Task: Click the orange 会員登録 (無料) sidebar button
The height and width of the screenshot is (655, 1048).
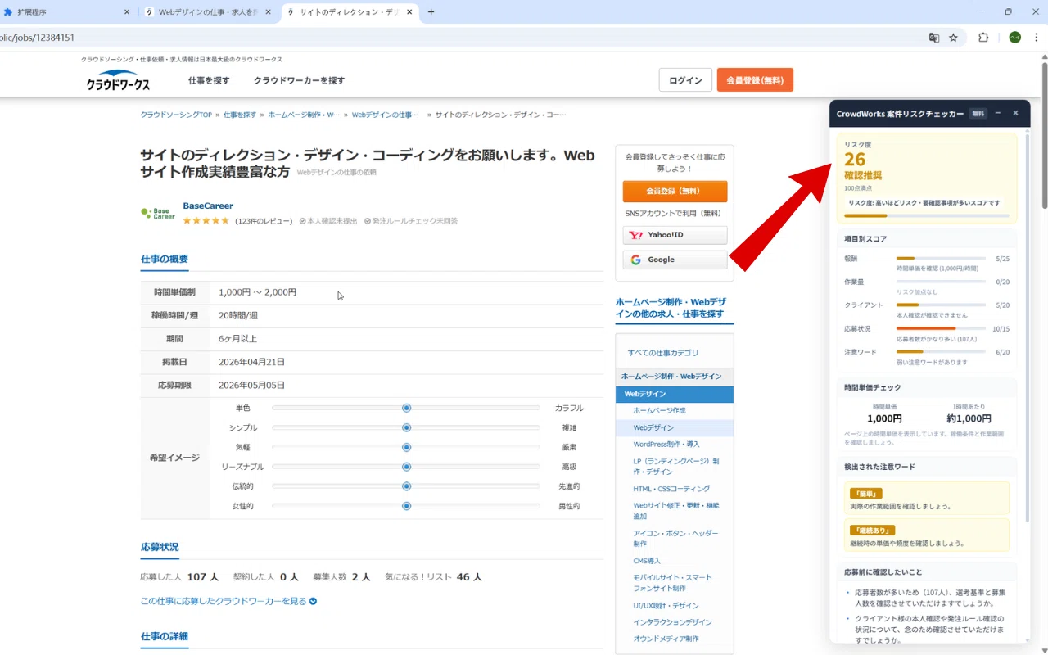Action: [675, 191]
